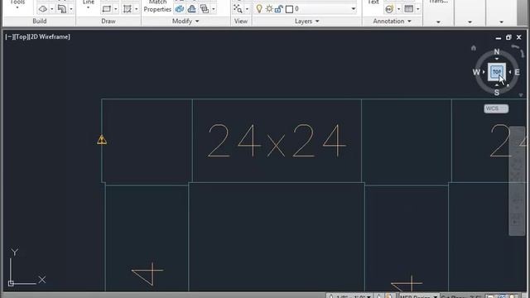Open dropdown beside table icon
The height and width of the screenshot is (298, 530).
(418, 9)
